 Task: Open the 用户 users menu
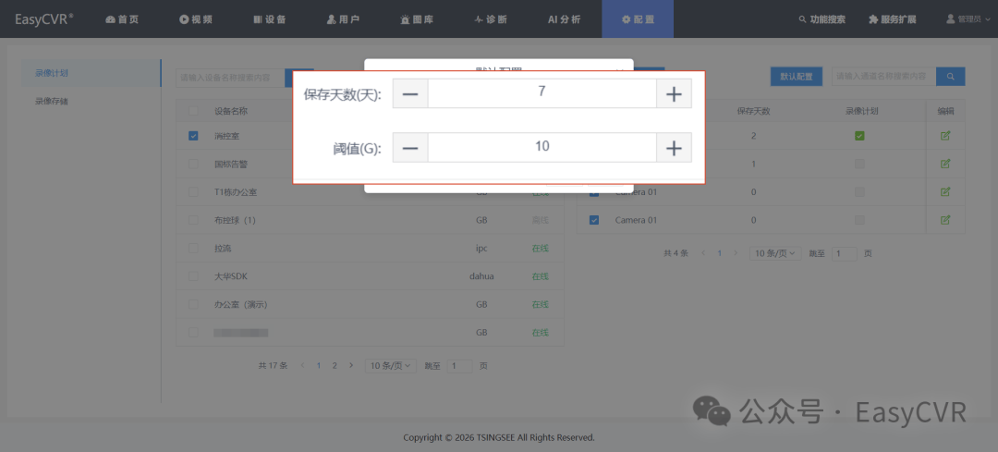(344, 19)
